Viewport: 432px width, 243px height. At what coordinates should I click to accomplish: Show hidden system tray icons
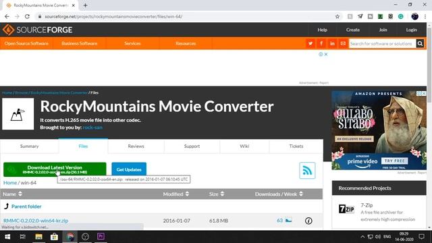[362, 237]
